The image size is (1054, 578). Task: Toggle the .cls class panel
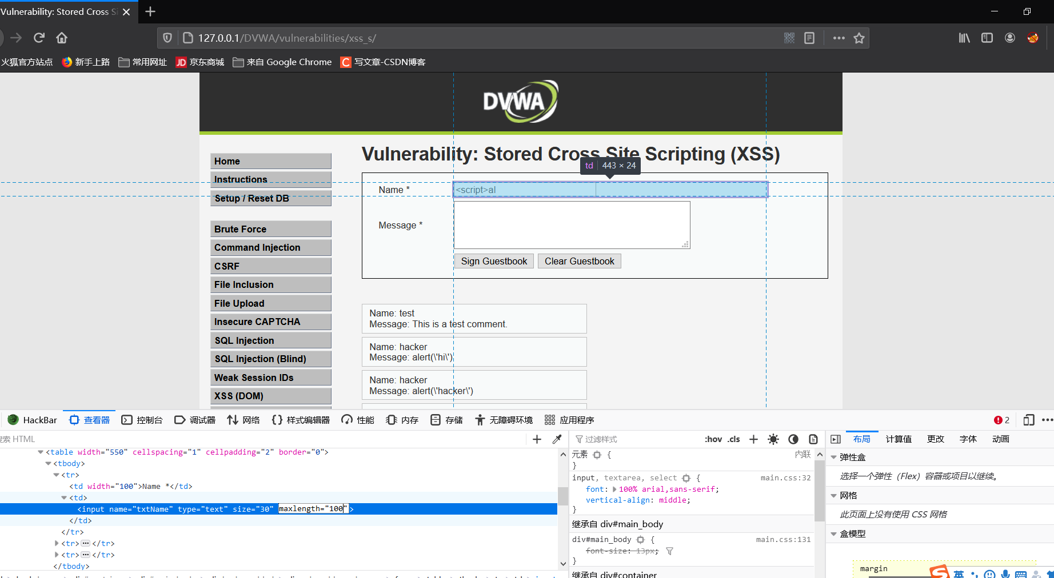tap(734, 439)
